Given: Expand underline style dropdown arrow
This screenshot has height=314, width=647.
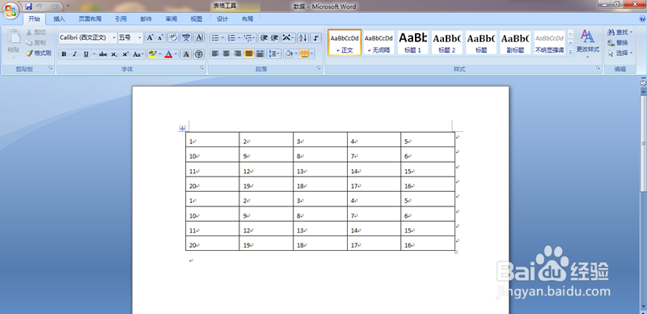Looking at the screenshot, I should pyautogui.click(x=94, y=54).
